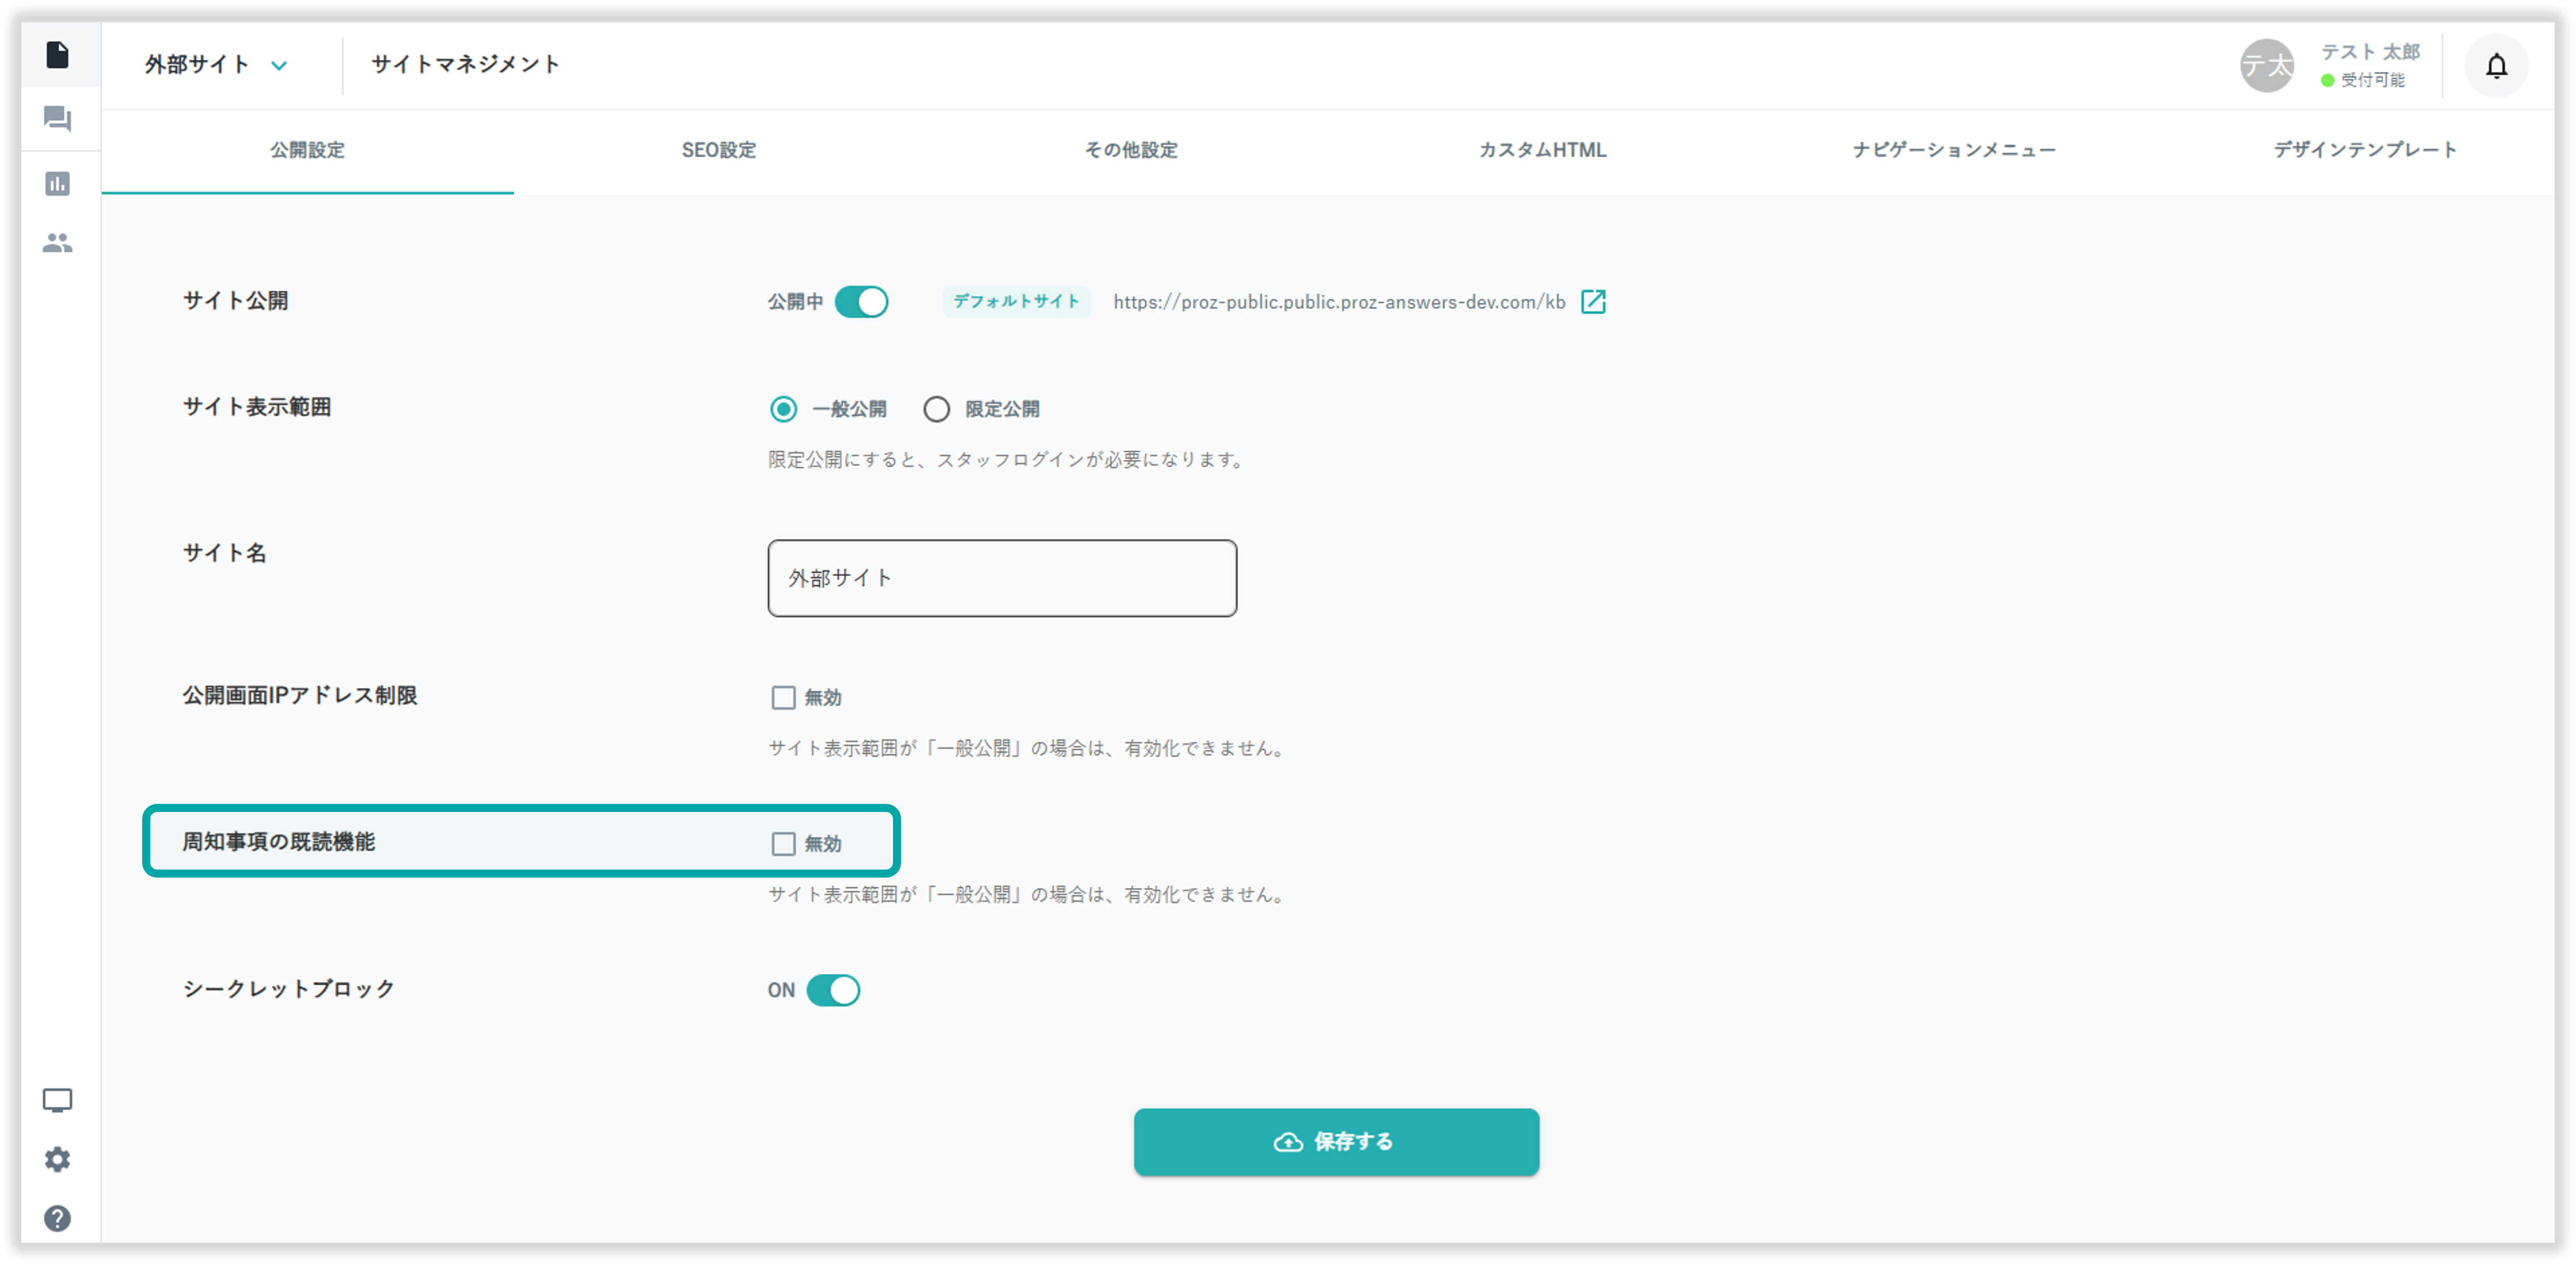Toggle the サイト公開 switch off
The image size is (2576, 1264).
click(x=861, y=302)
